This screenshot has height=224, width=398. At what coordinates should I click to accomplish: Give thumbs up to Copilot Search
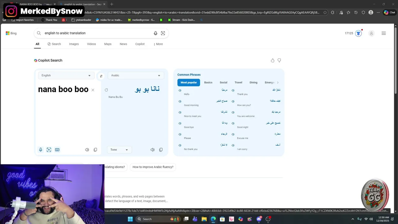(x=273, y=60)
